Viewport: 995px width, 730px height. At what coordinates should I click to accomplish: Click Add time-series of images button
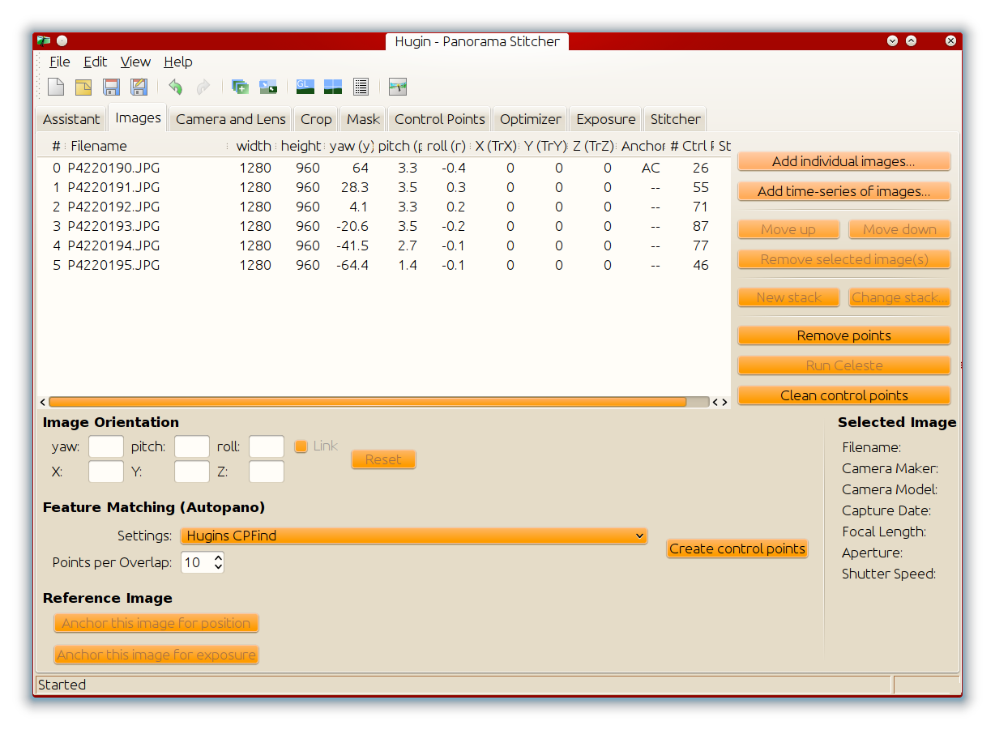843,191
